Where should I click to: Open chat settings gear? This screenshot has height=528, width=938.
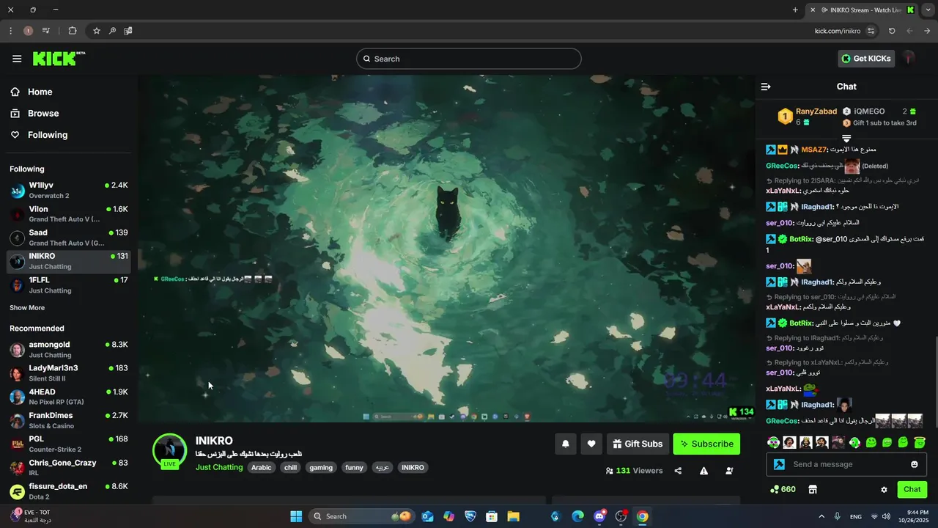(x=884, y=490)
